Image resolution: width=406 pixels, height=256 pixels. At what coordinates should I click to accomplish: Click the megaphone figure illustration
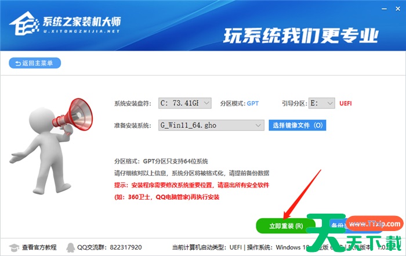click(51, 146)
